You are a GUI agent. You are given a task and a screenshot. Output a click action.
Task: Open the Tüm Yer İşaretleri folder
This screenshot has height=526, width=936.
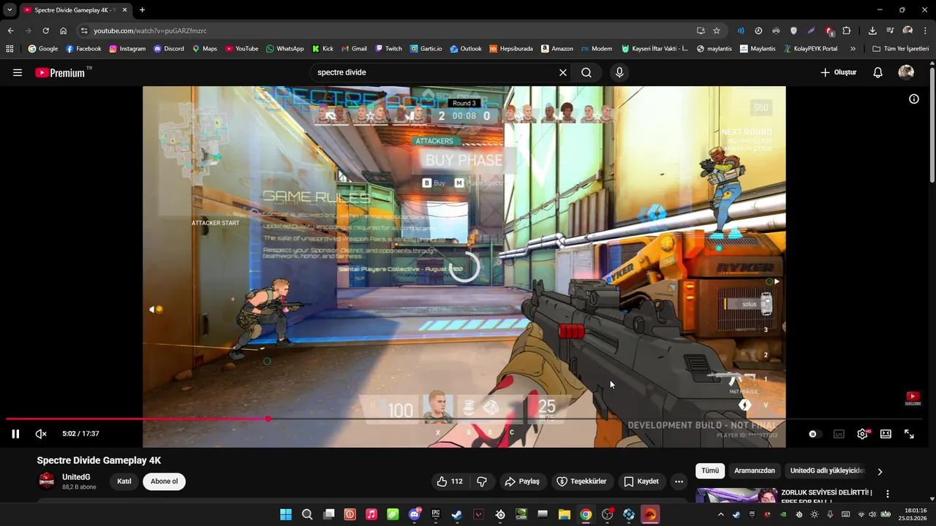point(900,49)
